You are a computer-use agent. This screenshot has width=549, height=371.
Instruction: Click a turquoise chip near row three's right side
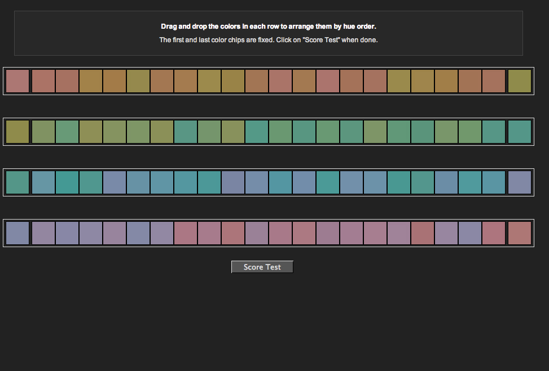pyautogui.click(x=470, y=182)
